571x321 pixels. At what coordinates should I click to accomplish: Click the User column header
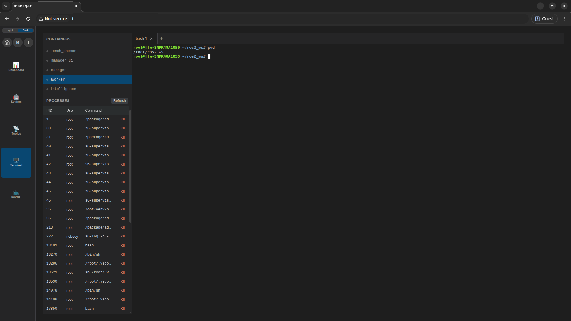point(70,111)
